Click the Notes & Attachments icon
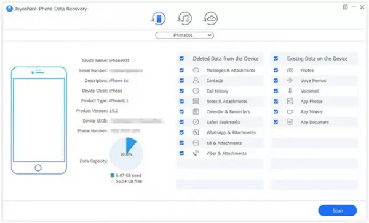The width and height of the screenshot is (369, 223). click(196, 101)
